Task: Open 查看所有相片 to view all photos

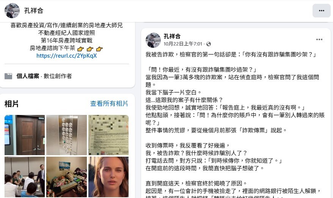Action: coord(109,104)
